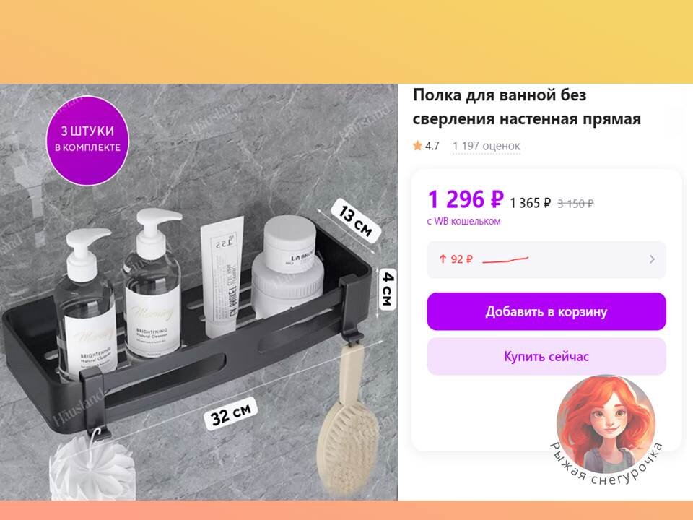This screenshot has height=520, width=693.
Task: Expand price history chevron arrow
Action: click(x=652, y=259)
